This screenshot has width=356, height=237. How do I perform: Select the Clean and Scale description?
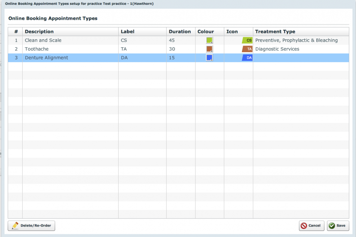pos(70,40)
